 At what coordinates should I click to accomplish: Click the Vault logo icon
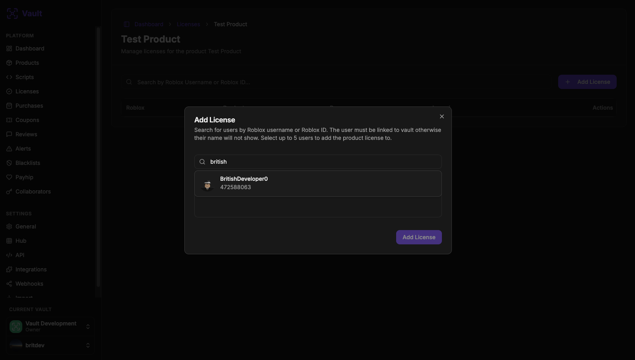[x=12, y=14]
